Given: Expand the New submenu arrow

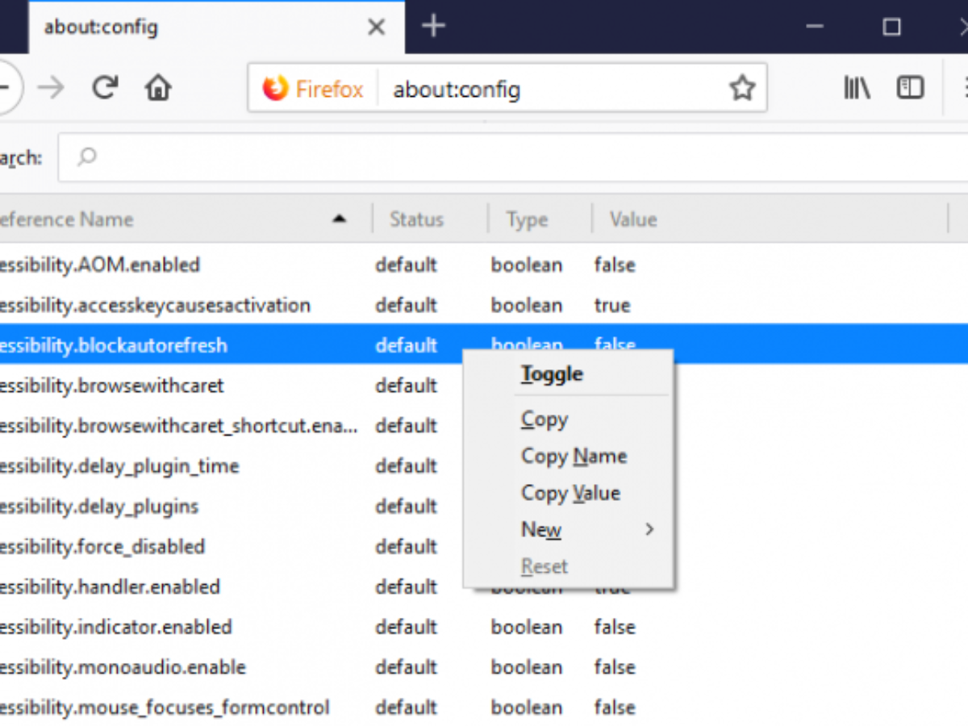Looking at the screenshot, I should [649, 530].
